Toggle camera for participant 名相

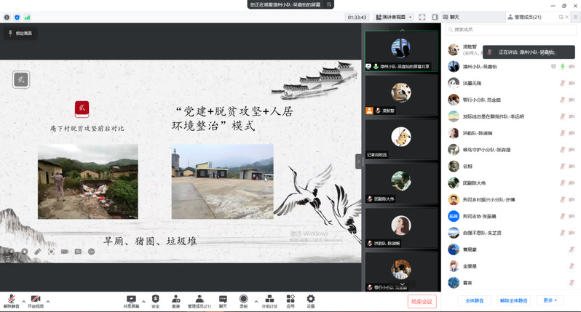tap(572, 166)
